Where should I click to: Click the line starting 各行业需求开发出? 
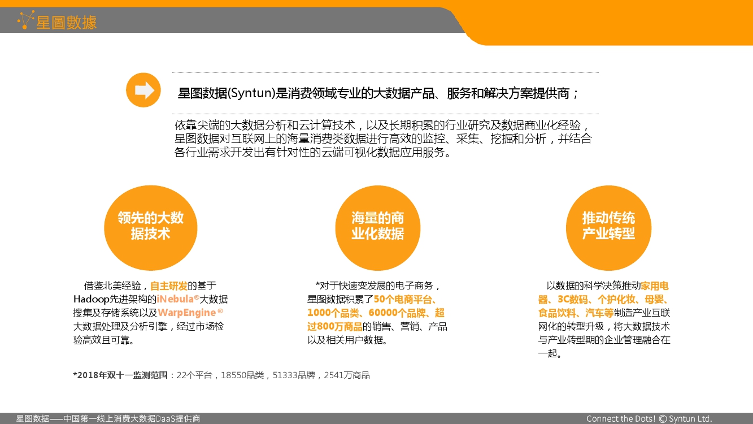(315, 153)
